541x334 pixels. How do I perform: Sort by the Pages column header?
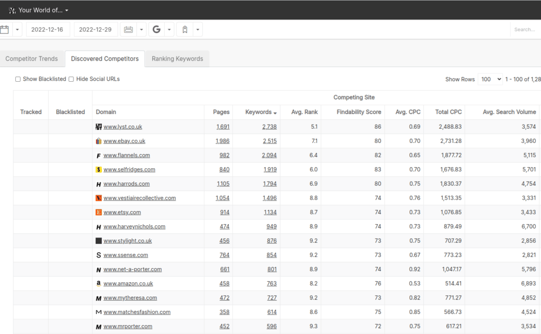(x=221, y=112)
